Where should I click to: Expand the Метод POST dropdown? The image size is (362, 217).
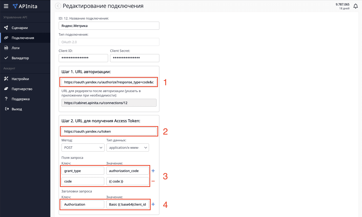click(83, 148)
